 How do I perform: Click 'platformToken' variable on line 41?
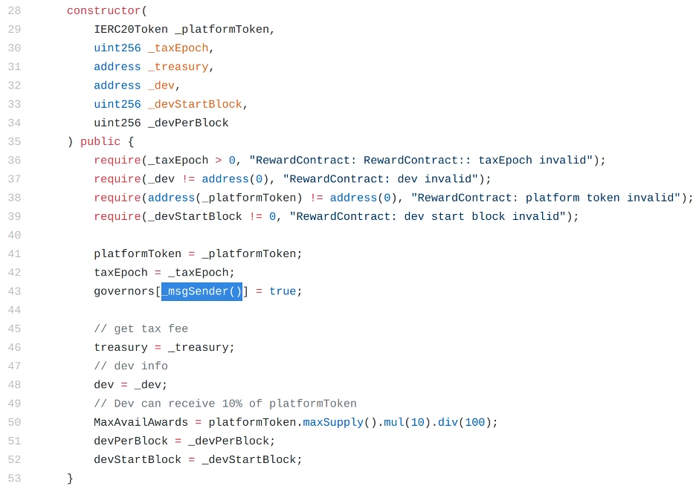click(x=138, y=253)
